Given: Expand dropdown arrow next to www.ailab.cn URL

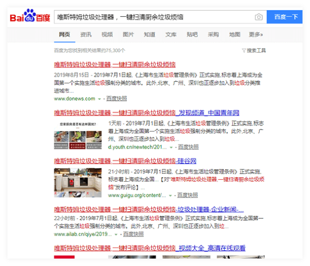Looking at the screenshot, I should [116, 234].
